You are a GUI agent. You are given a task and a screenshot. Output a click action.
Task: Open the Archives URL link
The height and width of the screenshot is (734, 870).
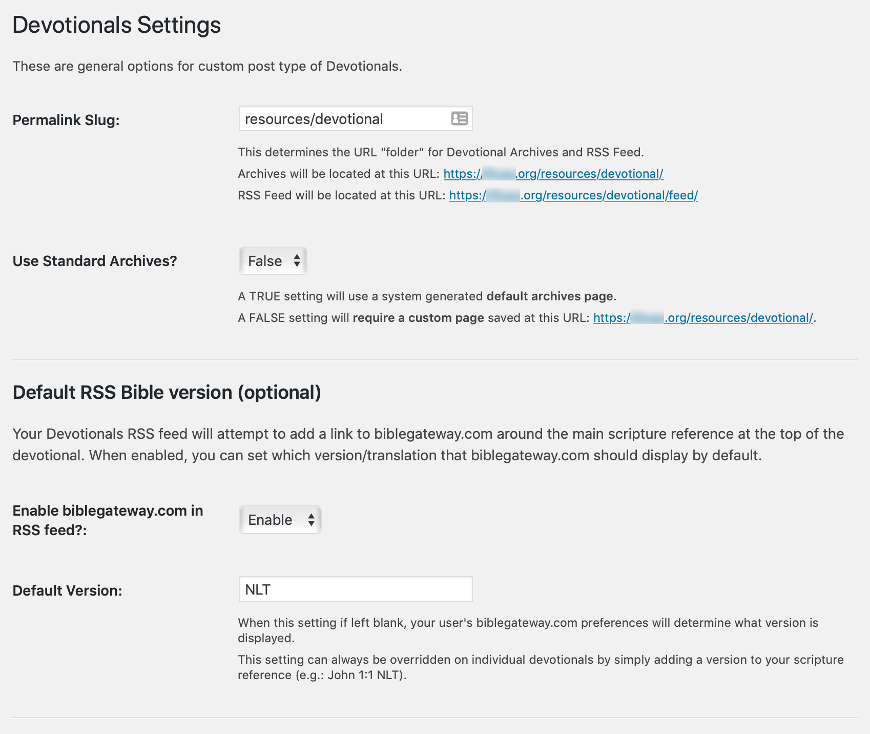[x=553, y=174]
